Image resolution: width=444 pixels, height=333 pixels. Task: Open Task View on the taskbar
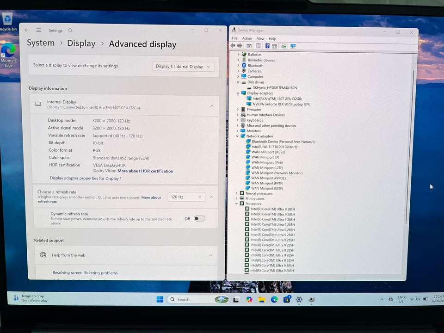pos(236,300)
